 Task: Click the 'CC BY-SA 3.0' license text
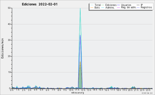coord(147,93)
